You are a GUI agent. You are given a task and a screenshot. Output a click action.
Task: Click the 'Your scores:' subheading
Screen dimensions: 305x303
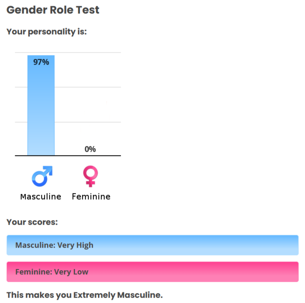coord(32,222)
